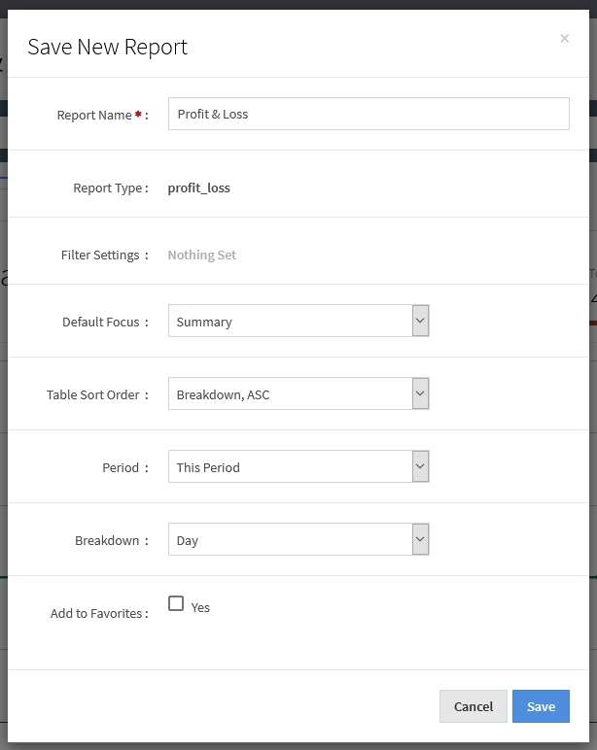This screenshot has width=597, height=750.
Task: Click the Report Name text field
Action: (368, 114)
